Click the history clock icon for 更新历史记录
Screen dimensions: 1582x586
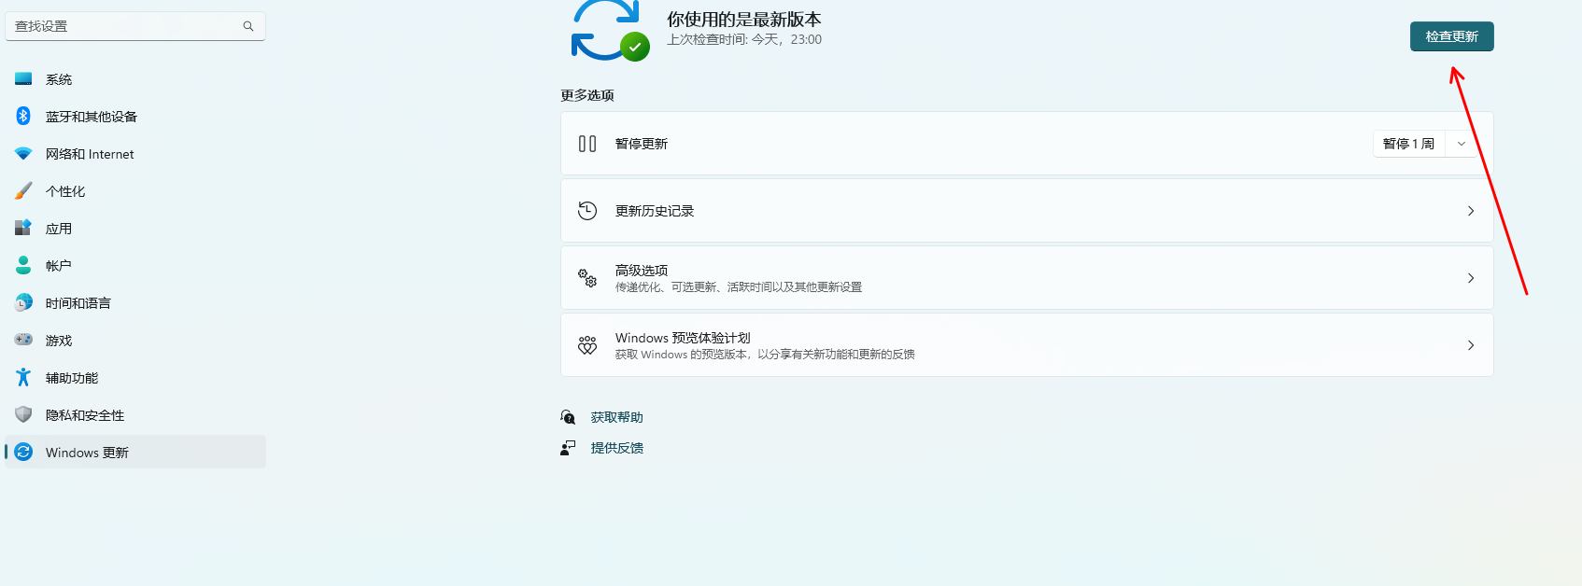tap(587, 211)
